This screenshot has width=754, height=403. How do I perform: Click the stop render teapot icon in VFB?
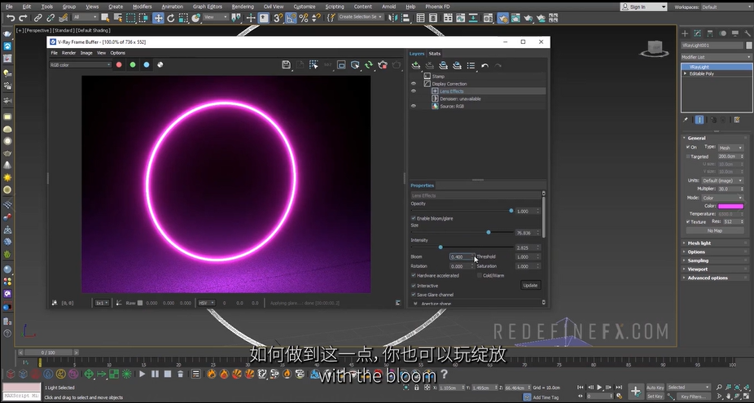point(383,65)
